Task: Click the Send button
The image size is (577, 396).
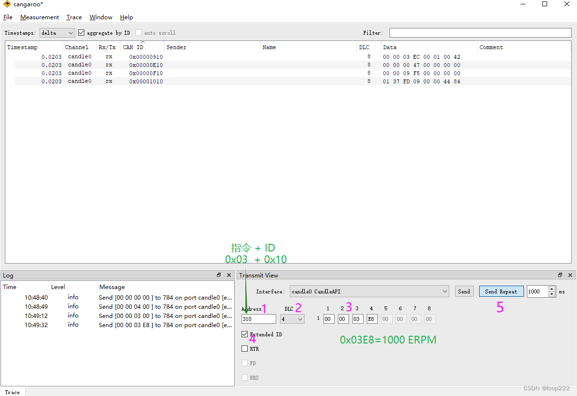Action: (x=464, y=291)
